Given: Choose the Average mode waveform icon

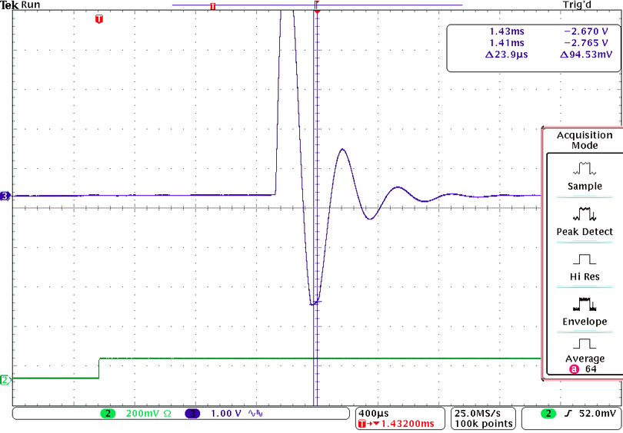Looking at the screenshot, I should [585, 343].
